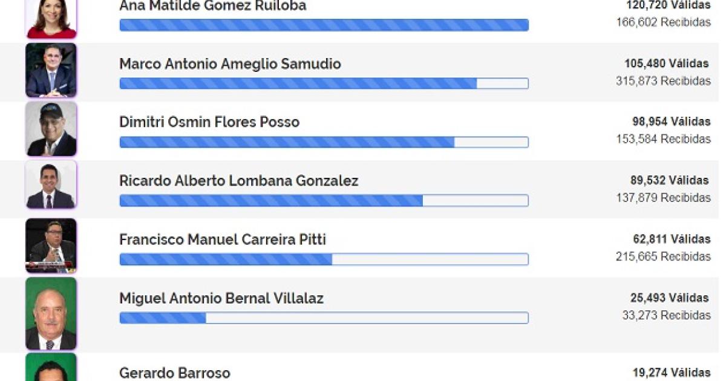
Task: Click Marco Ameglio's signature progress bar
Action: pyautogui.click(x=324, y=83)
